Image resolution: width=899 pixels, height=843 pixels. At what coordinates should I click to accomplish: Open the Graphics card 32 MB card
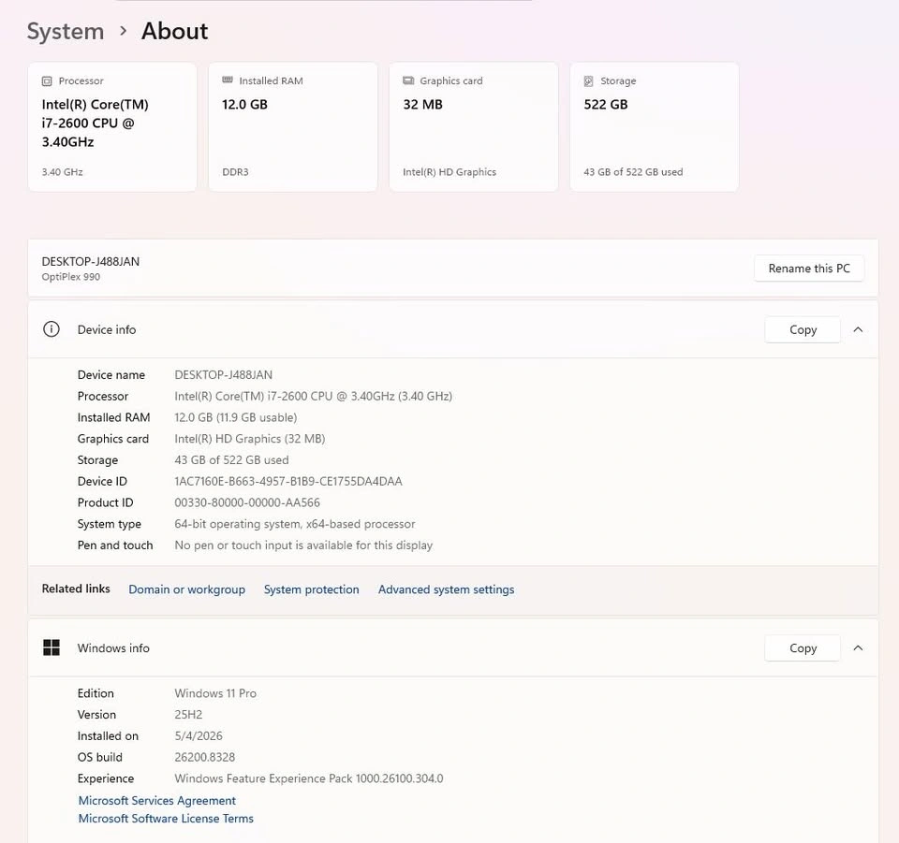point(474,126)
